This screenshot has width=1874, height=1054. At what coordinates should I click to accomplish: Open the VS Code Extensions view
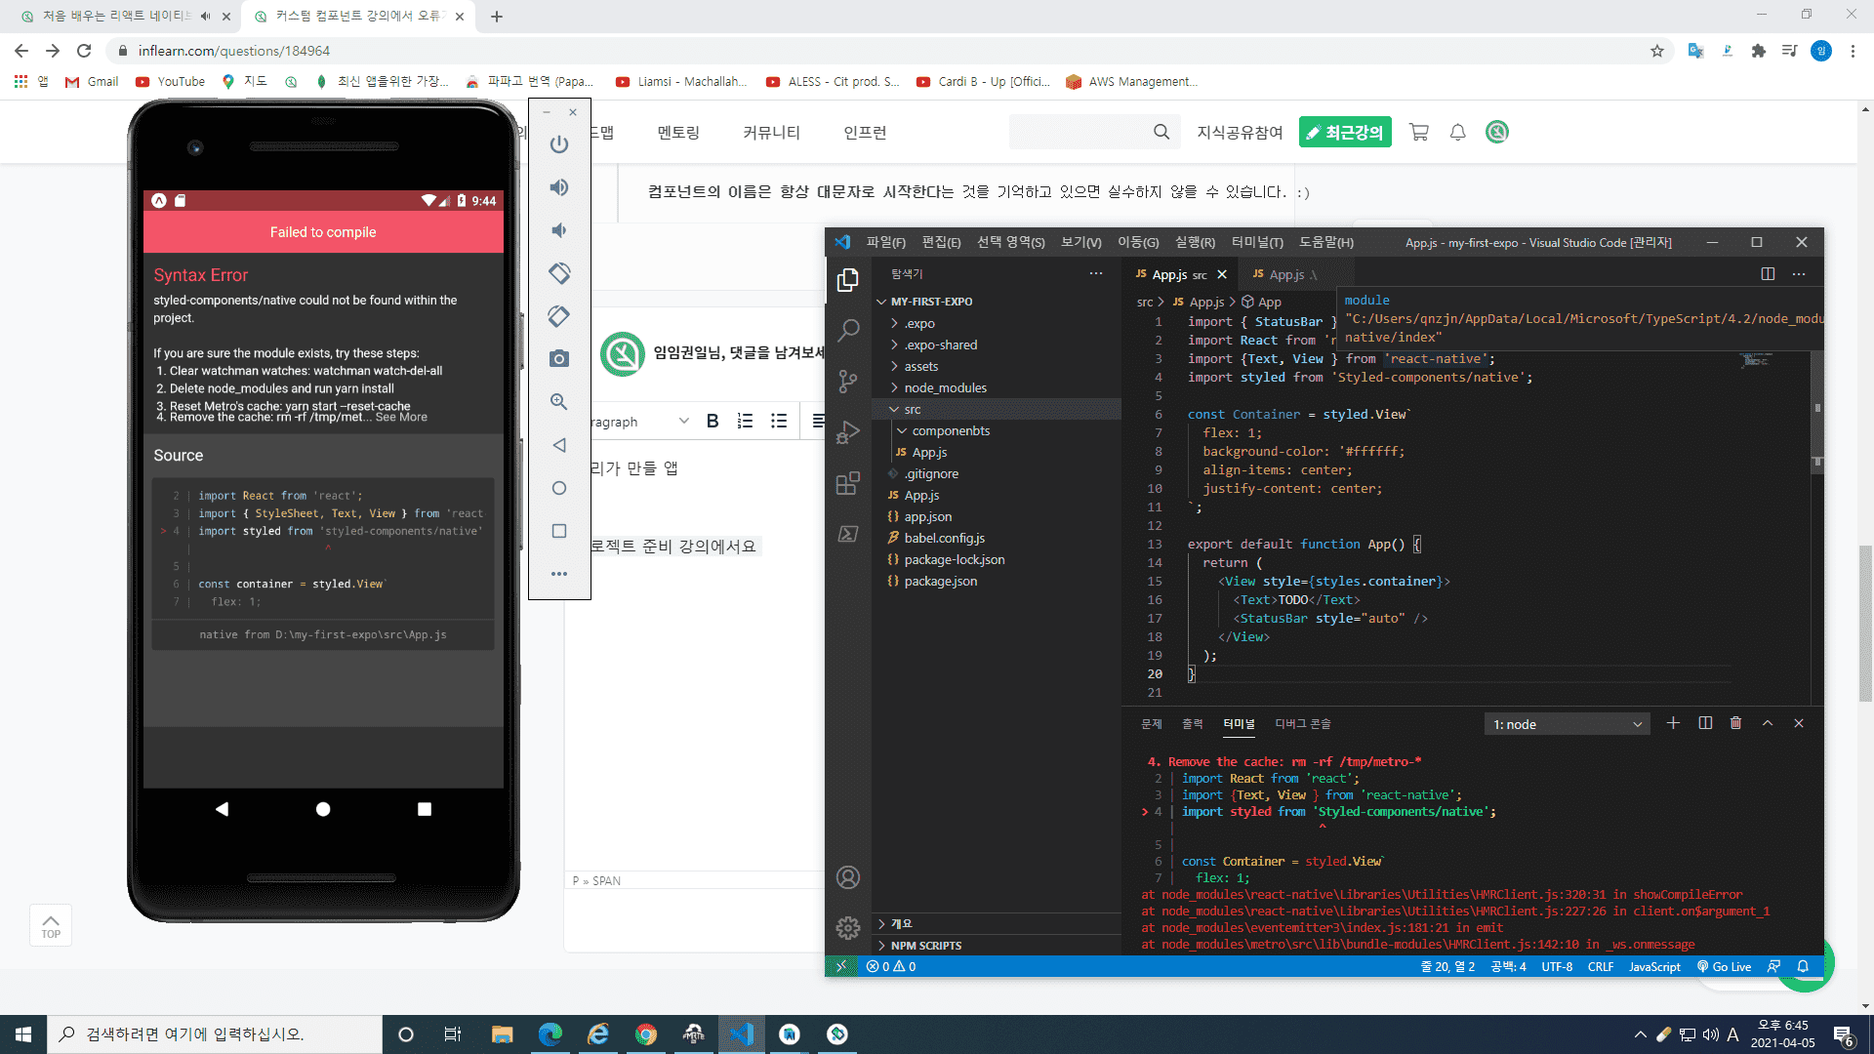847,483
